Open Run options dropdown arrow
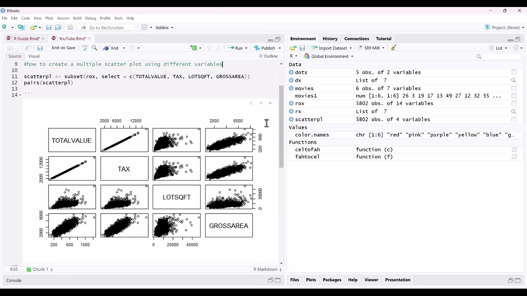Image resolution: width=527 pixels, height=296 pixels. pyautogui.click(x=246, y=48)
